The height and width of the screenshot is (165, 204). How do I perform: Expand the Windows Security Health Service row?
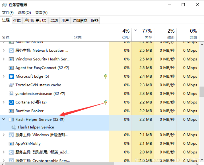(4, 59)
